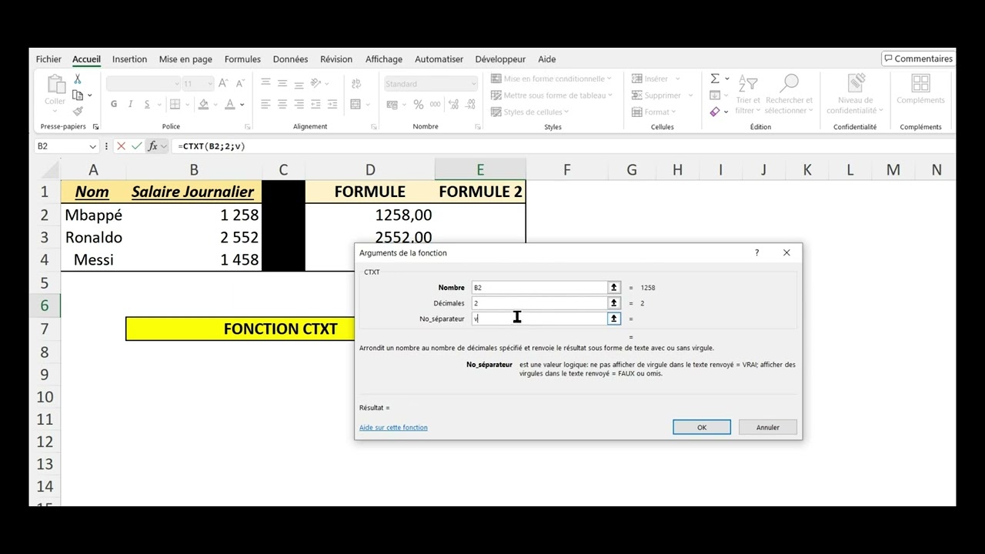
Task: Expand the Name Box B2 dropdown
Action: [93, 146]
